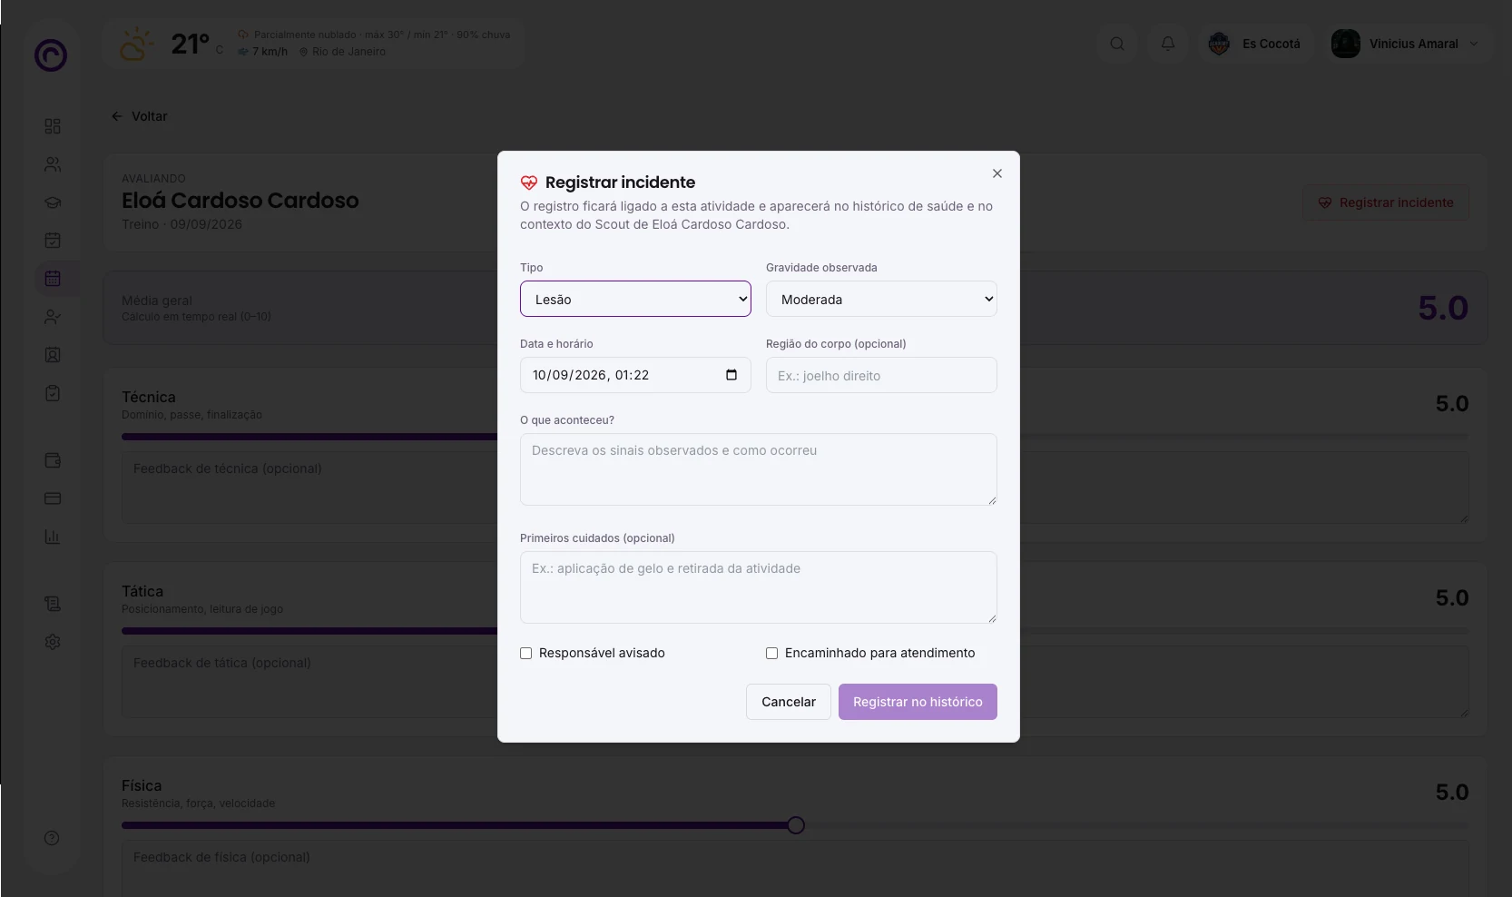Open the bar chart reports icon in sidebar
Screen dimensions: 1512x897
[53, 537]
